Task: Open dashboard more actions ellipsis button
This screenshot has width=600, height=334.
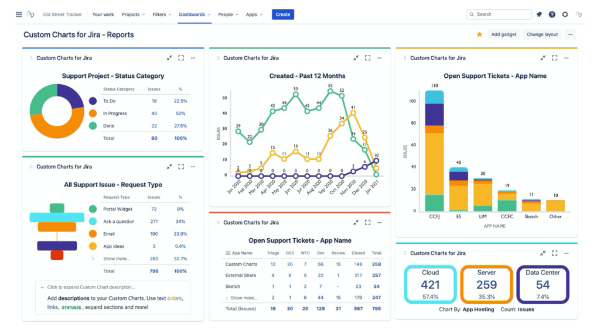Action: point(570,35)
